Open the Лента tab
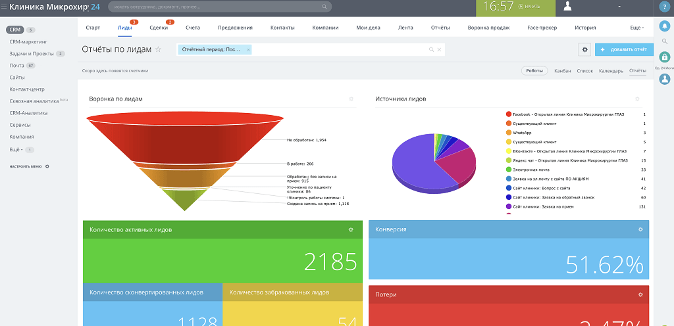The height and width of the screenshot is (326, 674). 405,28
